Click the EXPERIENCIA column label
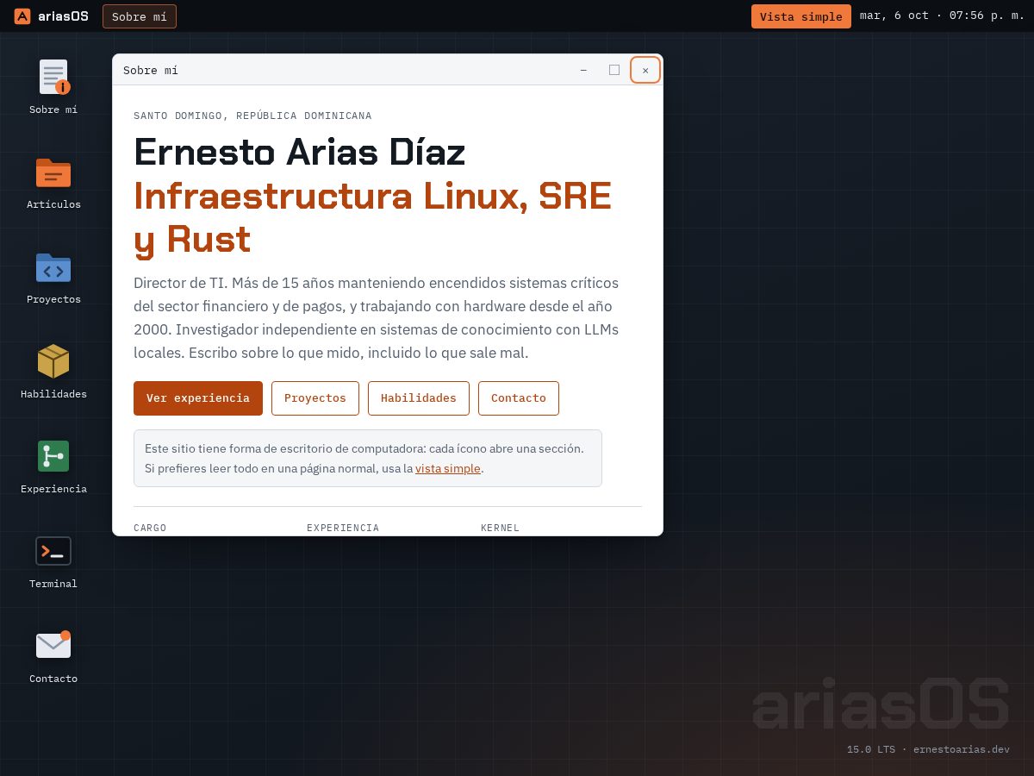 [x=343, y=528]
